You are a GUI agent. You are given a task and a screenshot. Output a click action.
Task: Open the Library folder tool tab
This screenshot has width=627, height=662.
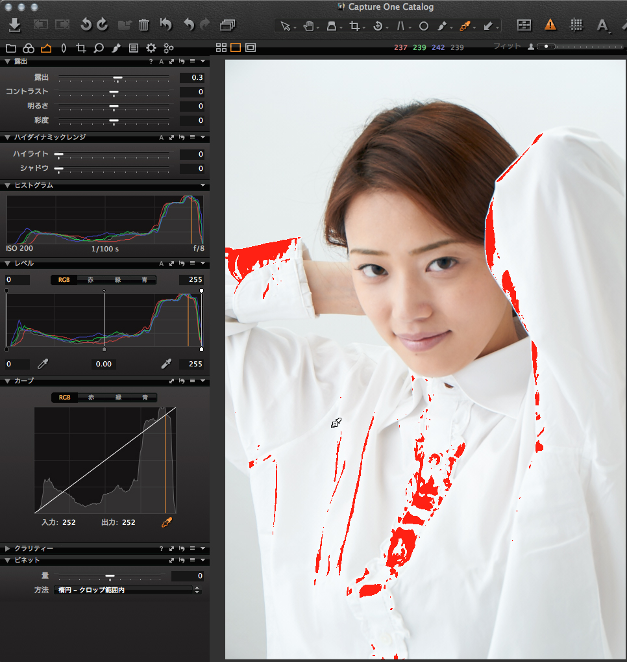[x=11, y=48]
